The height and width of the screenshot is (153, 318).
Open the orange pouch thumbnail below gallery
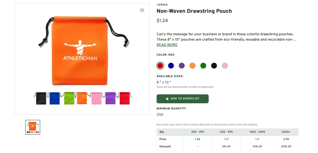pyautogui.click(x=33, y=127)
